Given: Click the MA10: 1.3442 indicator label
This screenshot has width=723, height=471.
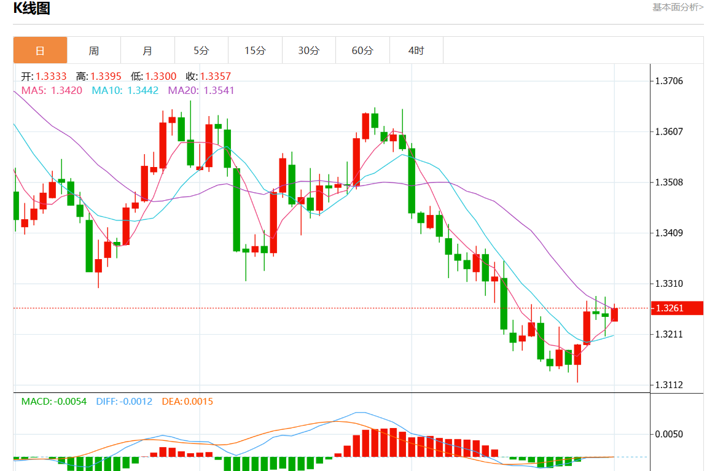Looking at the screenshot, I should tap(125, 90).
